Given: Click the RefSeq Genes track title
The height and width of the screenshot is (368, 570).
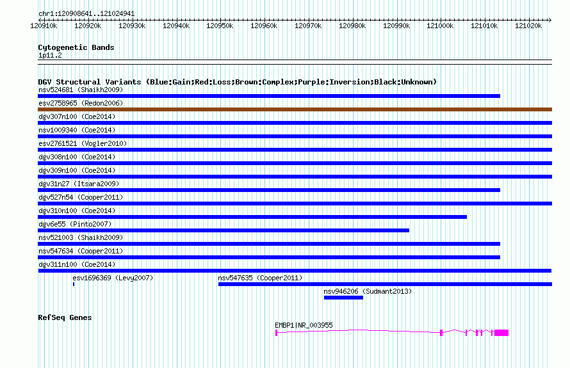Looking at the screenshot, I should 65,317.
